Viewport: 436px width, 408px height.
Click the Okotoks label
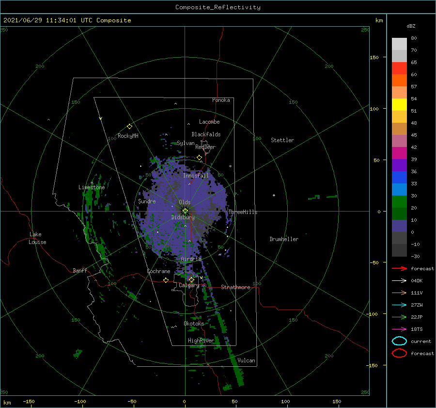coord(194,324)
